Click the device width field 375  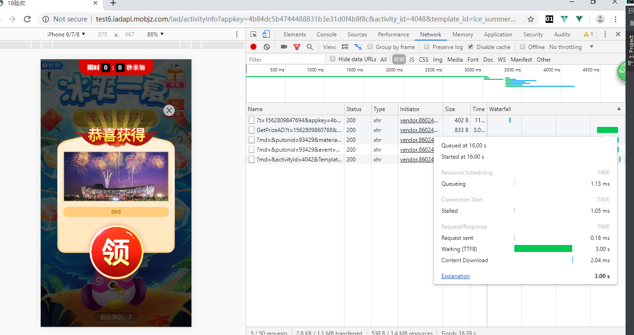click(102, 35)
